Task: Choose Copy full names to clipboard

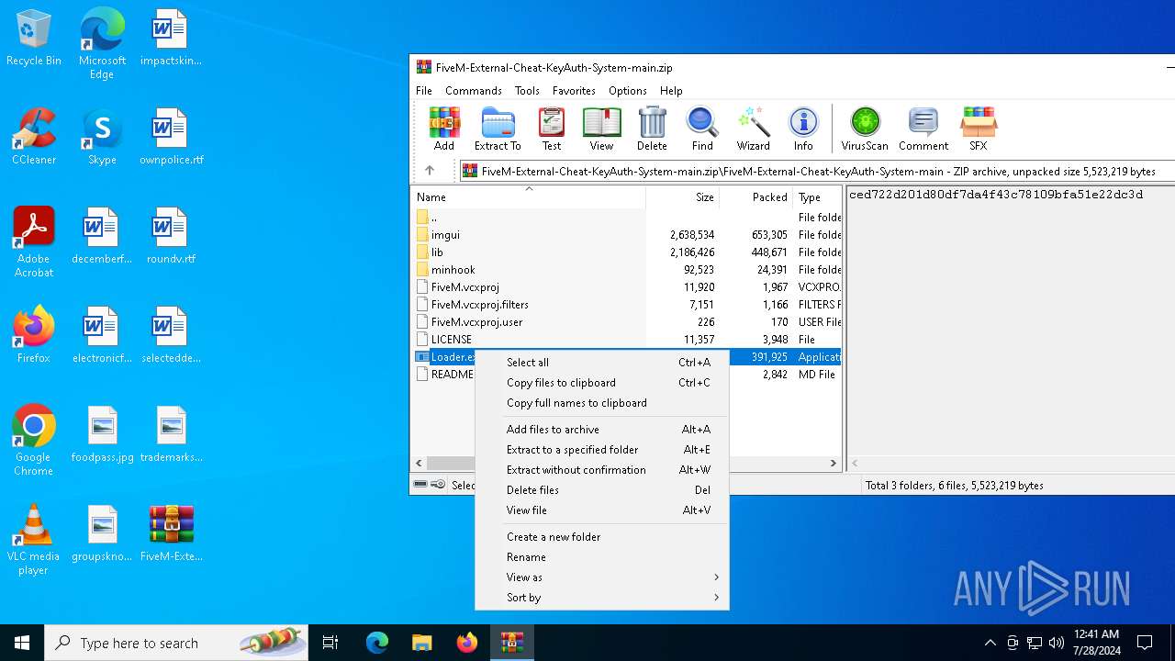Action: 601,402
